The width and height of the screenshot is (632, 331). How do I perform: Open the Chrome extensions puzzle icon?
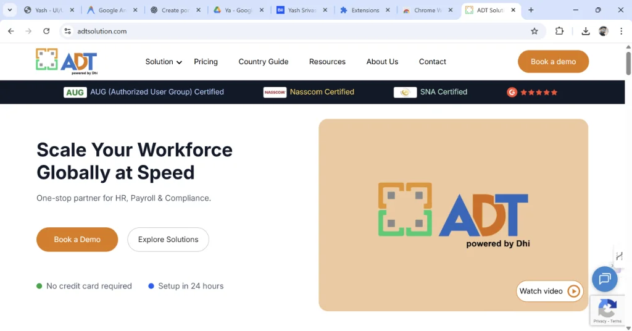pos(559,31)
